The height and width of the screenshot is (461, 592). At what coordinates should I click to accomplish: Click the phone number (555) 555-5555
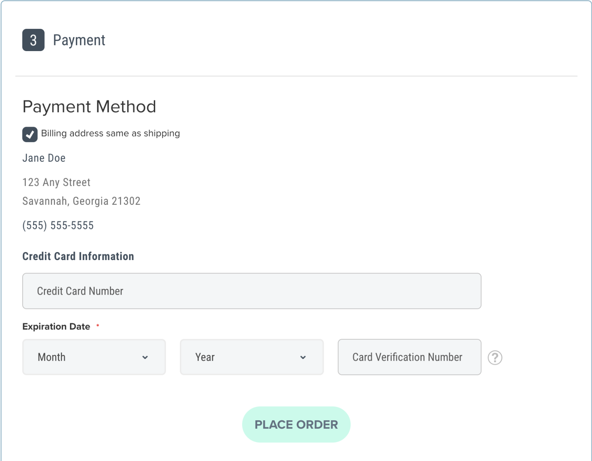click(x=58, y=226)
